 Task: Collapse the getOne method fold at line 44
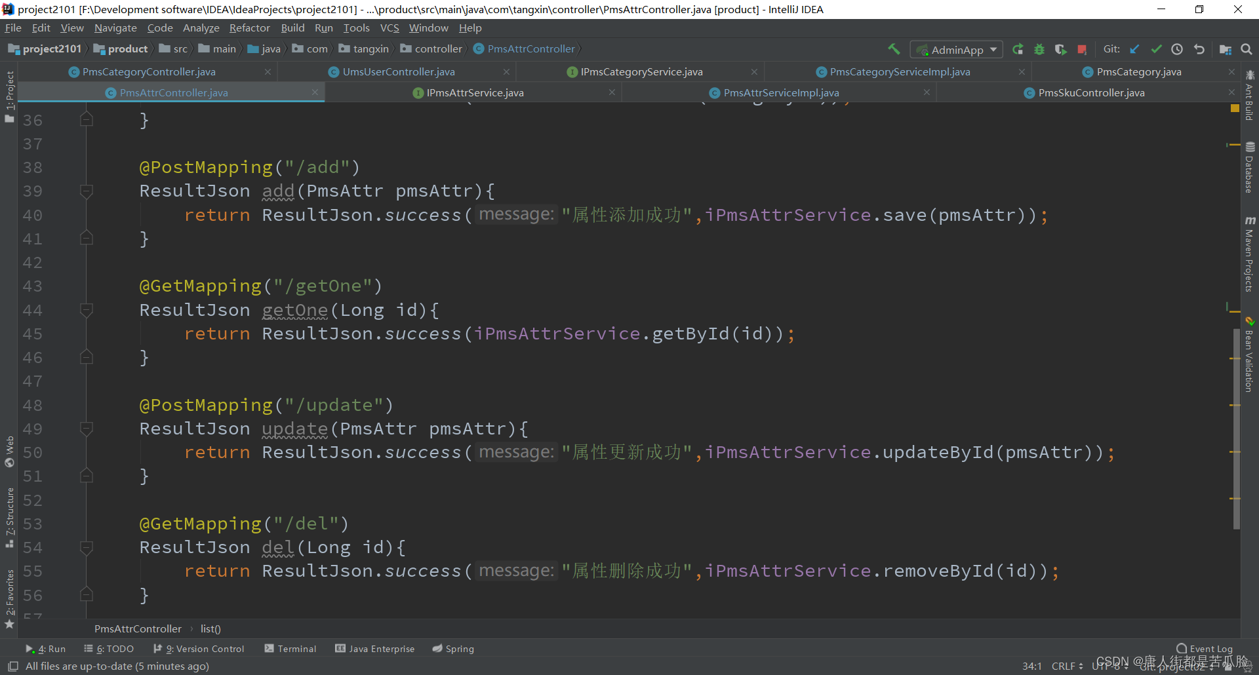(x=86, y=309)
